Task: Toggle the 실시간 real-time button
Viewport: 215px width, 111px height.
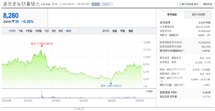Action: tap(95, 4)
